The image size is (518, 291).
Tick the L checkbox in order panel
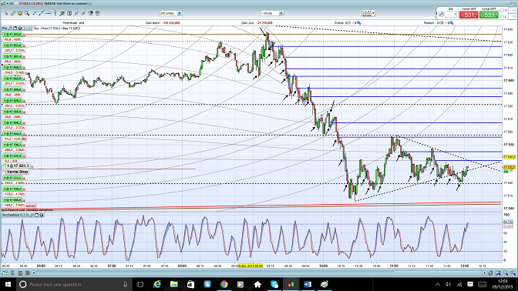point(503,16)
